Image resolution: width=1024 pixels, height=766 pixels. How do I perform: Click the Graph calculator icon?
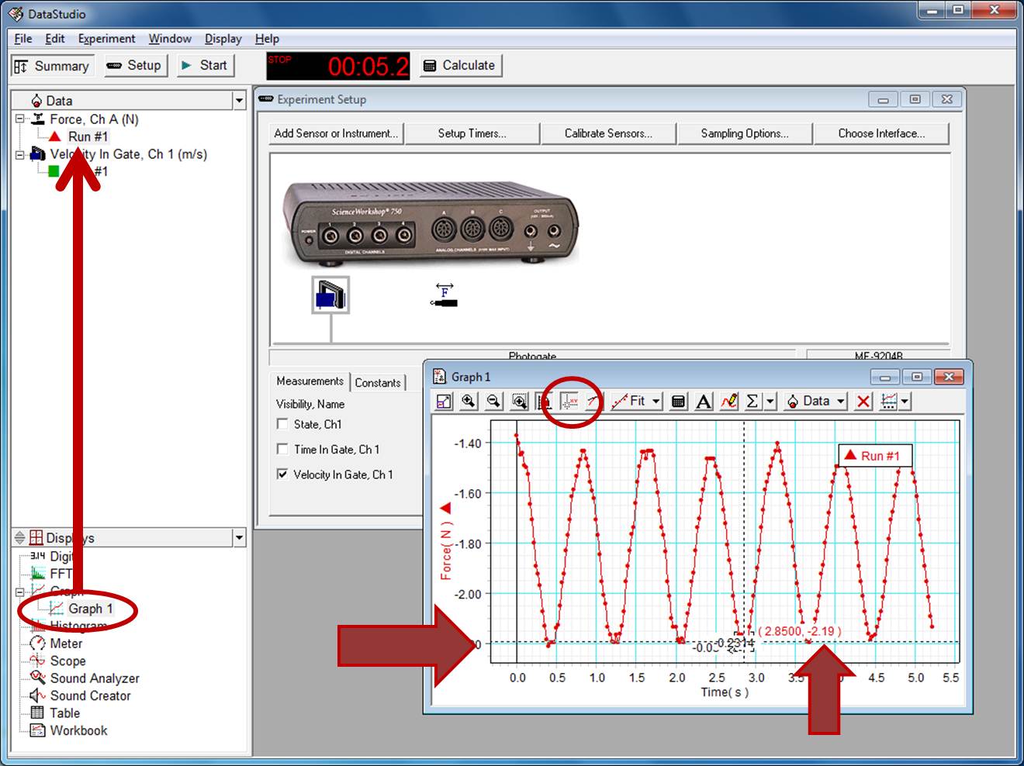click(678, 401)
